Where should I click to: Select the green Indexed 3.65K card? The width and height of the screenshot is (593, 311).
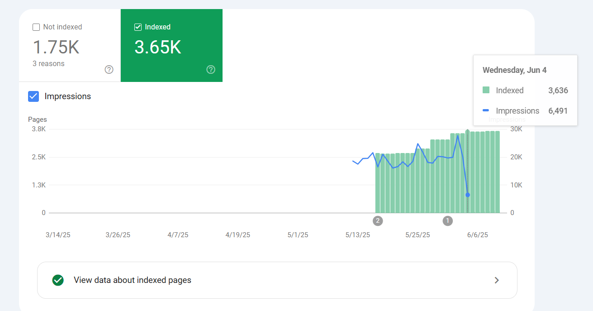171,45
